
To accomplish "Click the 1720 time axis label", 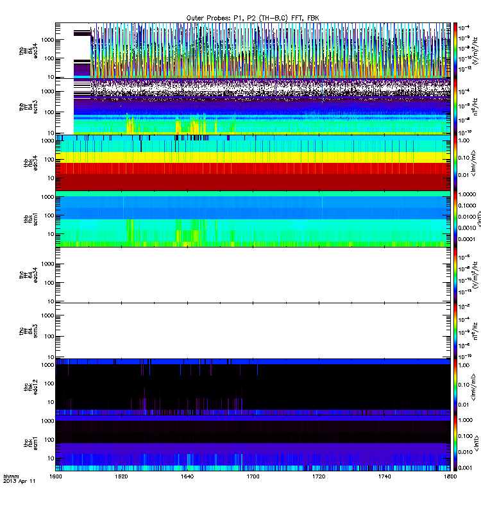I will (319, 476).
